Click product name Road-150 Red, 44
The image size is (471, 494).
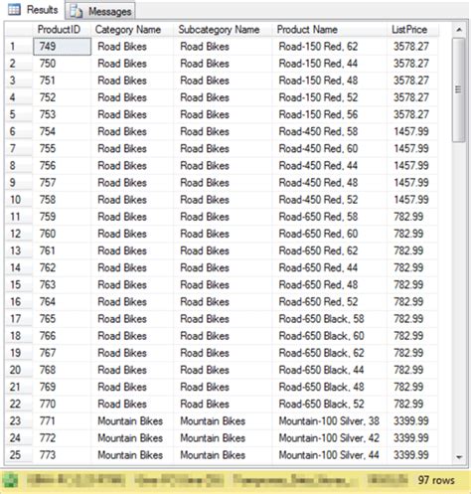click(318, 64)
